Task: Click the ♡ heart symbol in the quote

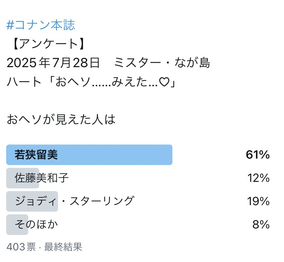Action: point(164,82)
